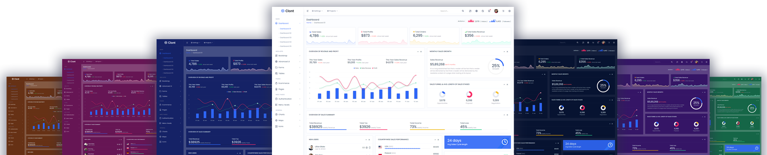Open Maps item in white sidebar
The width and height of the screenshot is (767, 155).
[x=288, y=120]
